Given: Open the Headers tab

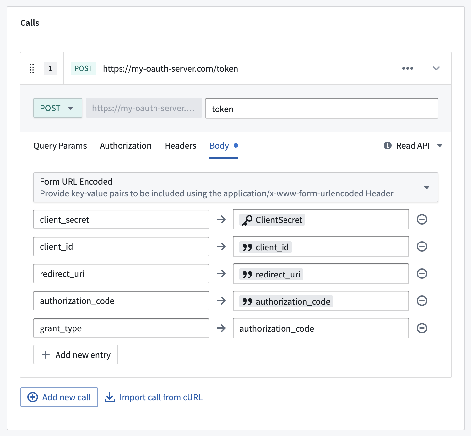Looking at the screenshot, I should coord(180,146).
